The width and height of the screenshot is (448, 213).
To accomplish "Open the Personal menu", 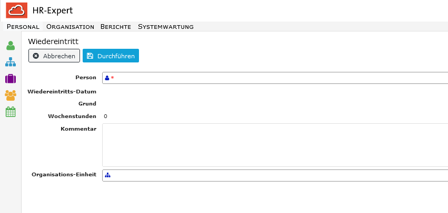I will [x=23, y=27].
